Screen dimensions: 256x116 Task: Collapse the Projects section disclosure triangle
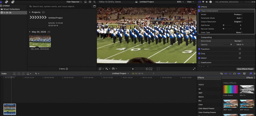pyautogui.click(x=30, y=12)
